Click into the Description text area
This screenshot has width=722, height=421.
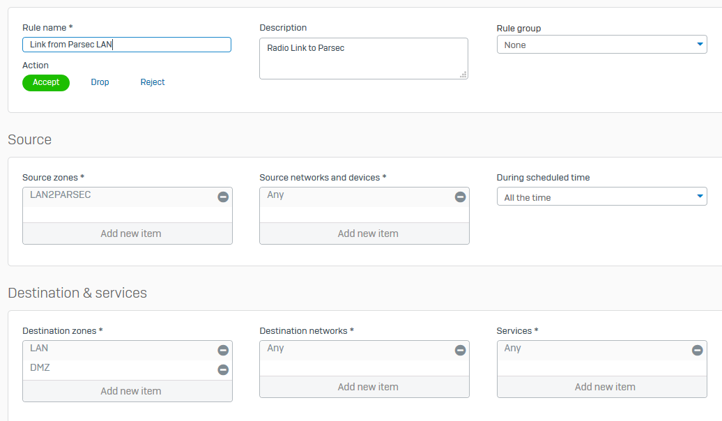pos(362,58)
